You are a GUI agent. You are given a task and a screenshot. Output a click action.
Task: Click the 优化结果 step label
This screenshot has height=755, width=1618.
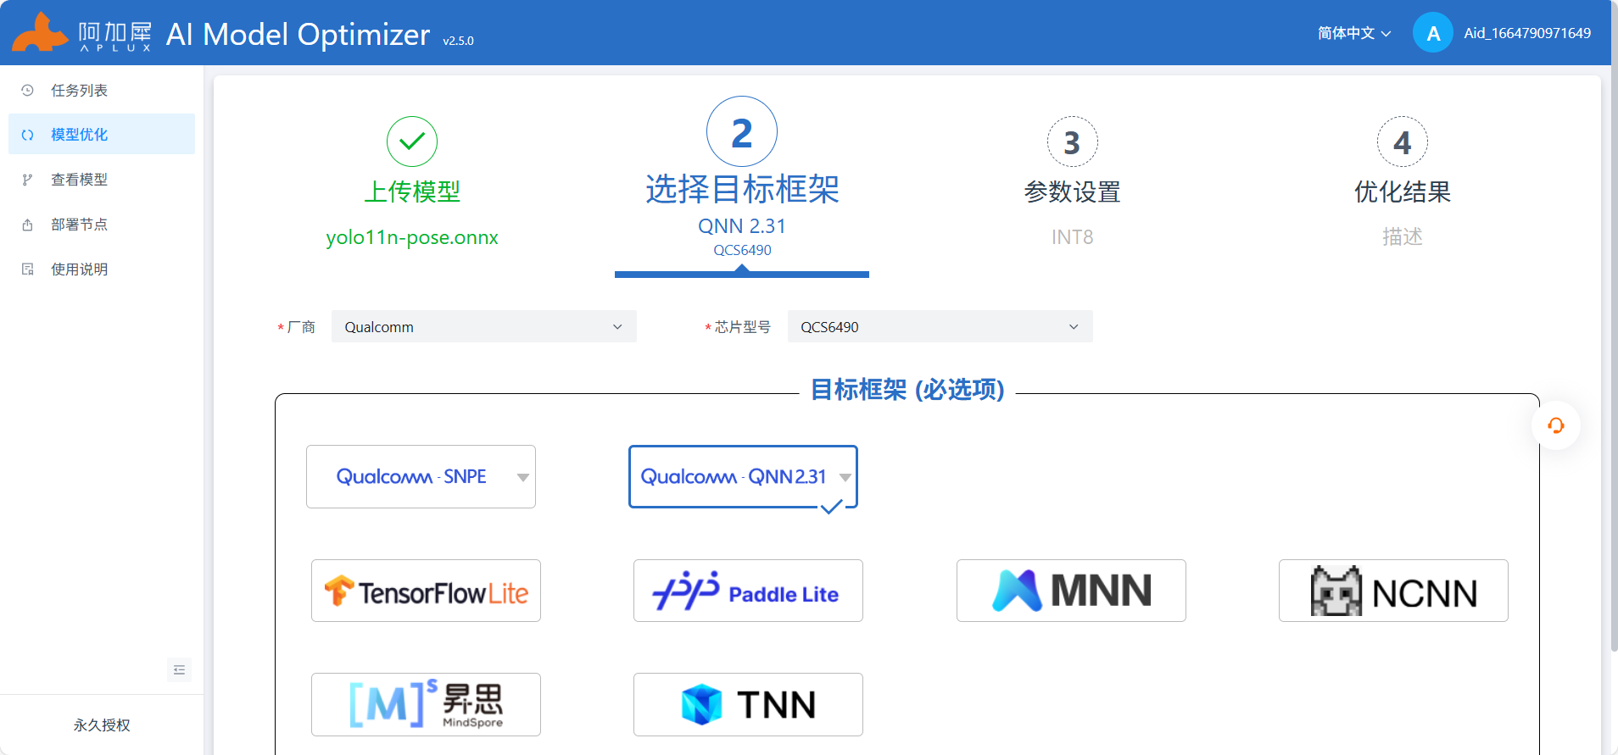coord(1402,192)
